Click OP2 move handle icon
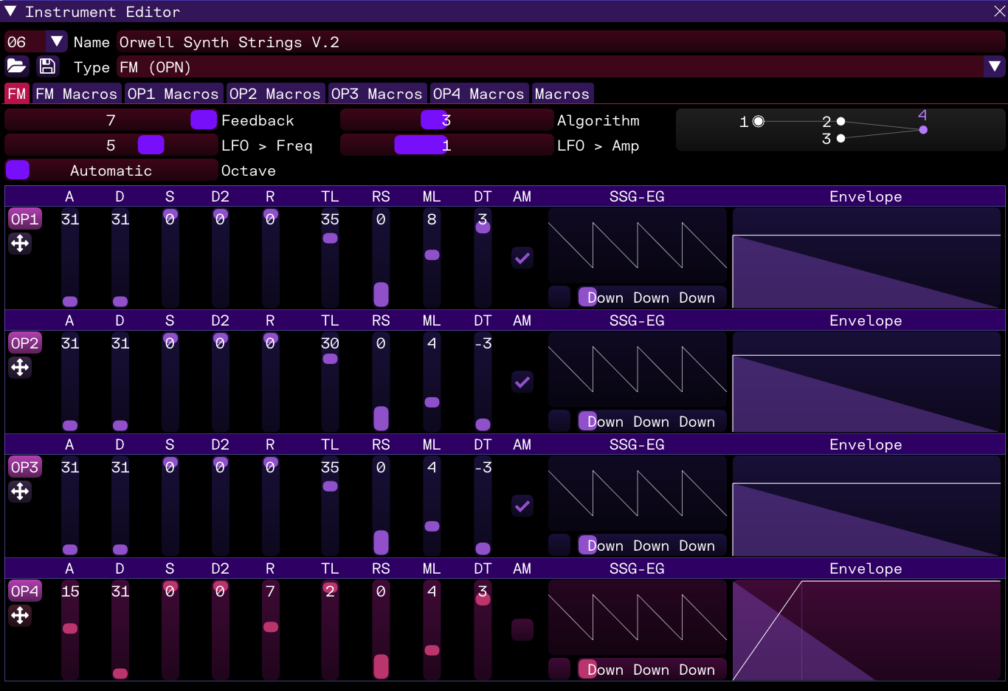This screenshot has width=1008, height=691. click(x=21, y=368)
